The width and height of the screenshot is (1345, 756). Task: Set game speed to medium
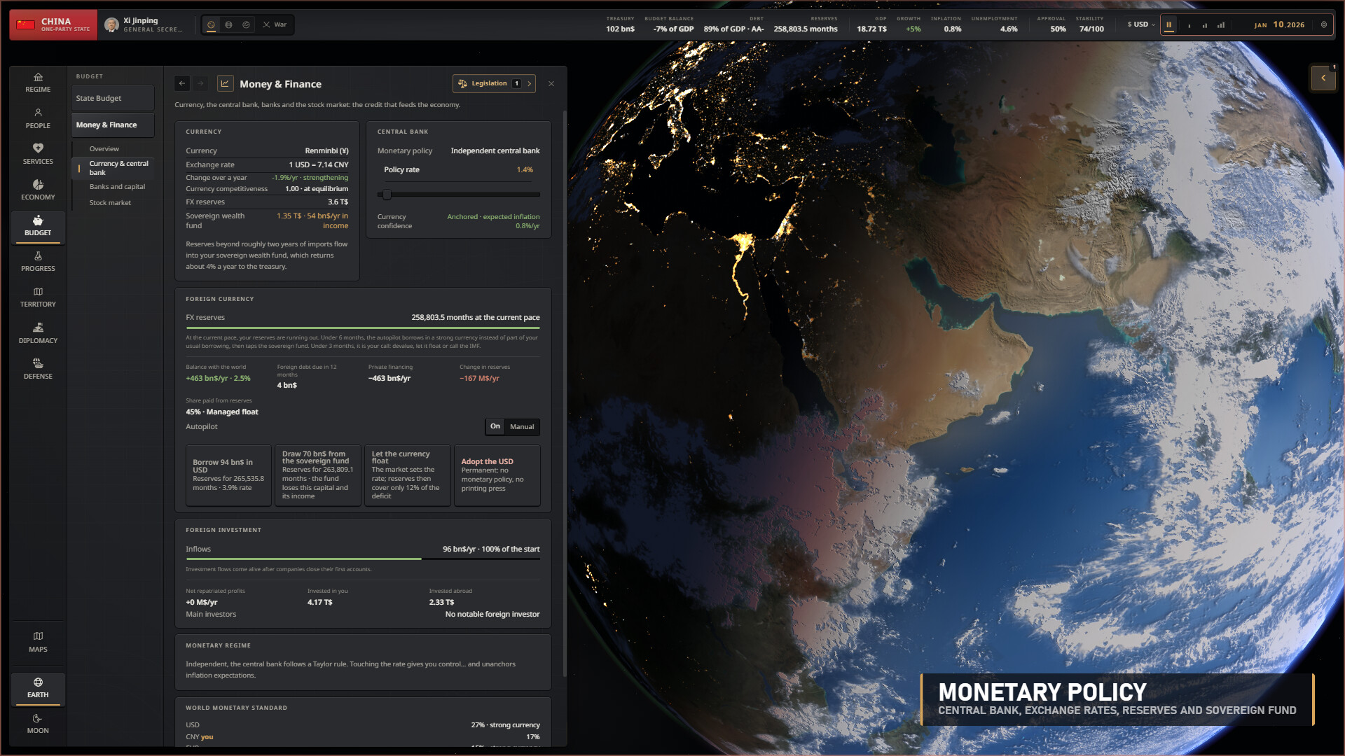pos(1205,24)
